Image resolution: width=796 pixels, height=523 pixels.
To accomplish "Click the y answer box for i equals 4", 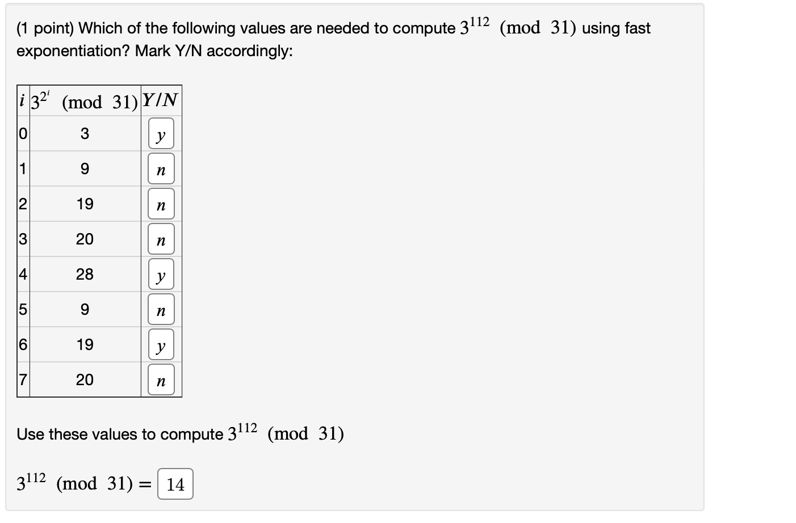I will [161, 275].
